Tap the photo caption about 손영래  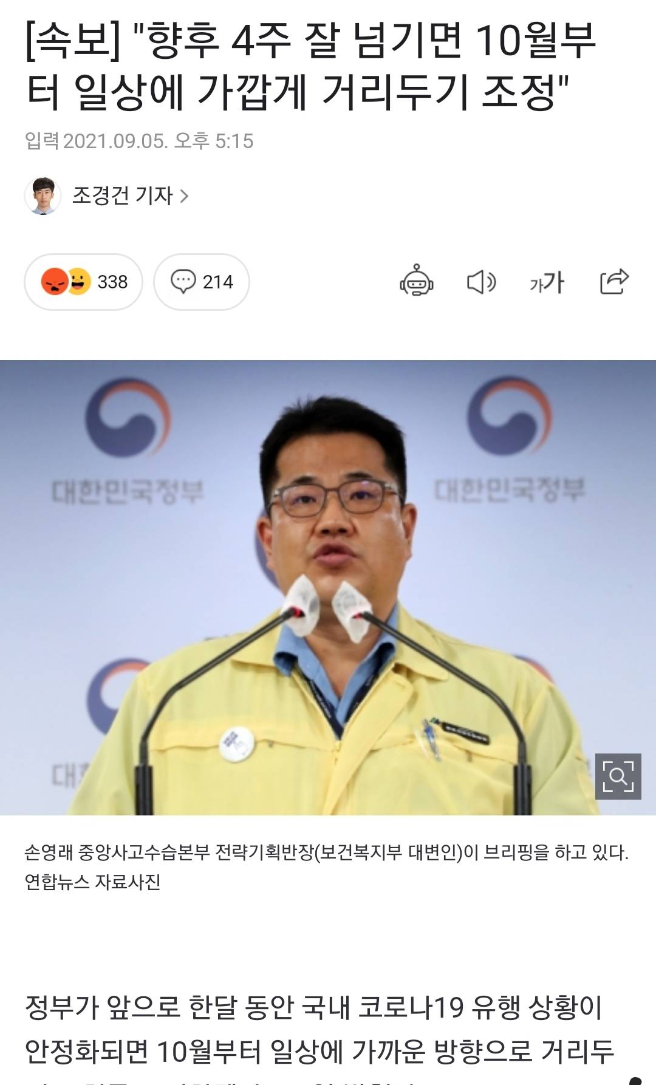coord(327,852)
